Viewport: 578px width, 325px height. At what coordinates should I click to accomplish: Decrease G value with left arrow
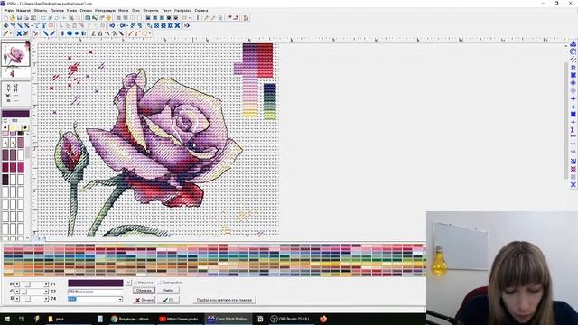click(x=17, y=292)
